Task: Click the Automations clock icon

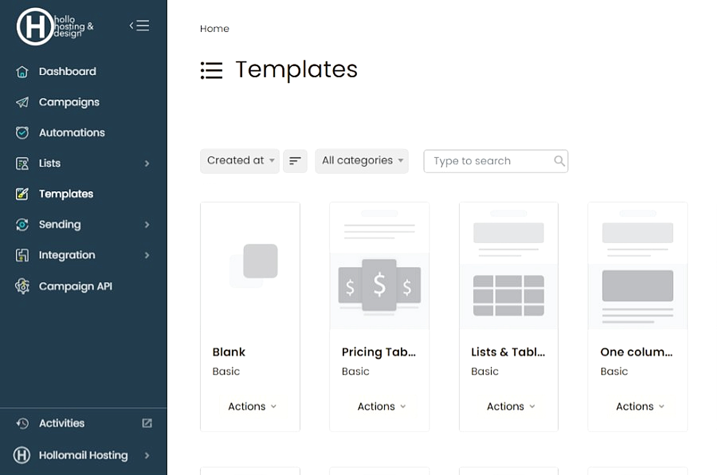Action: [22, 133]
